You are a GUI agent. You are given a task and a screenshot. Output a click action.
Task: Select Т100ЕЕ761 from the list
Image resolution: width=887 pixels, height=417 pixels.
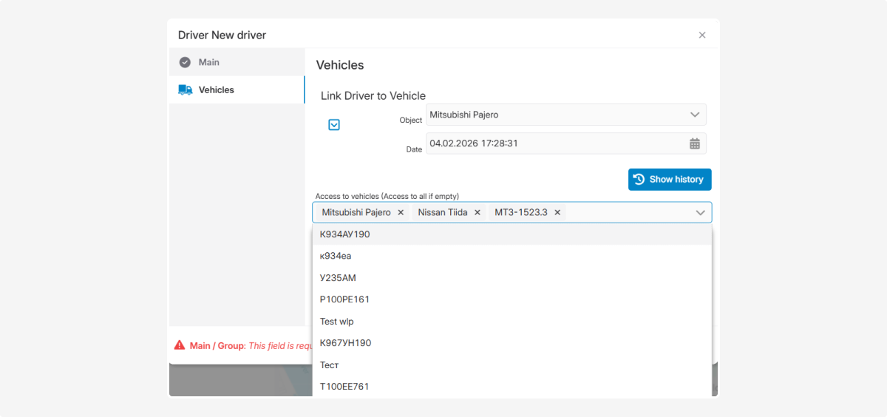coord(344,387)
